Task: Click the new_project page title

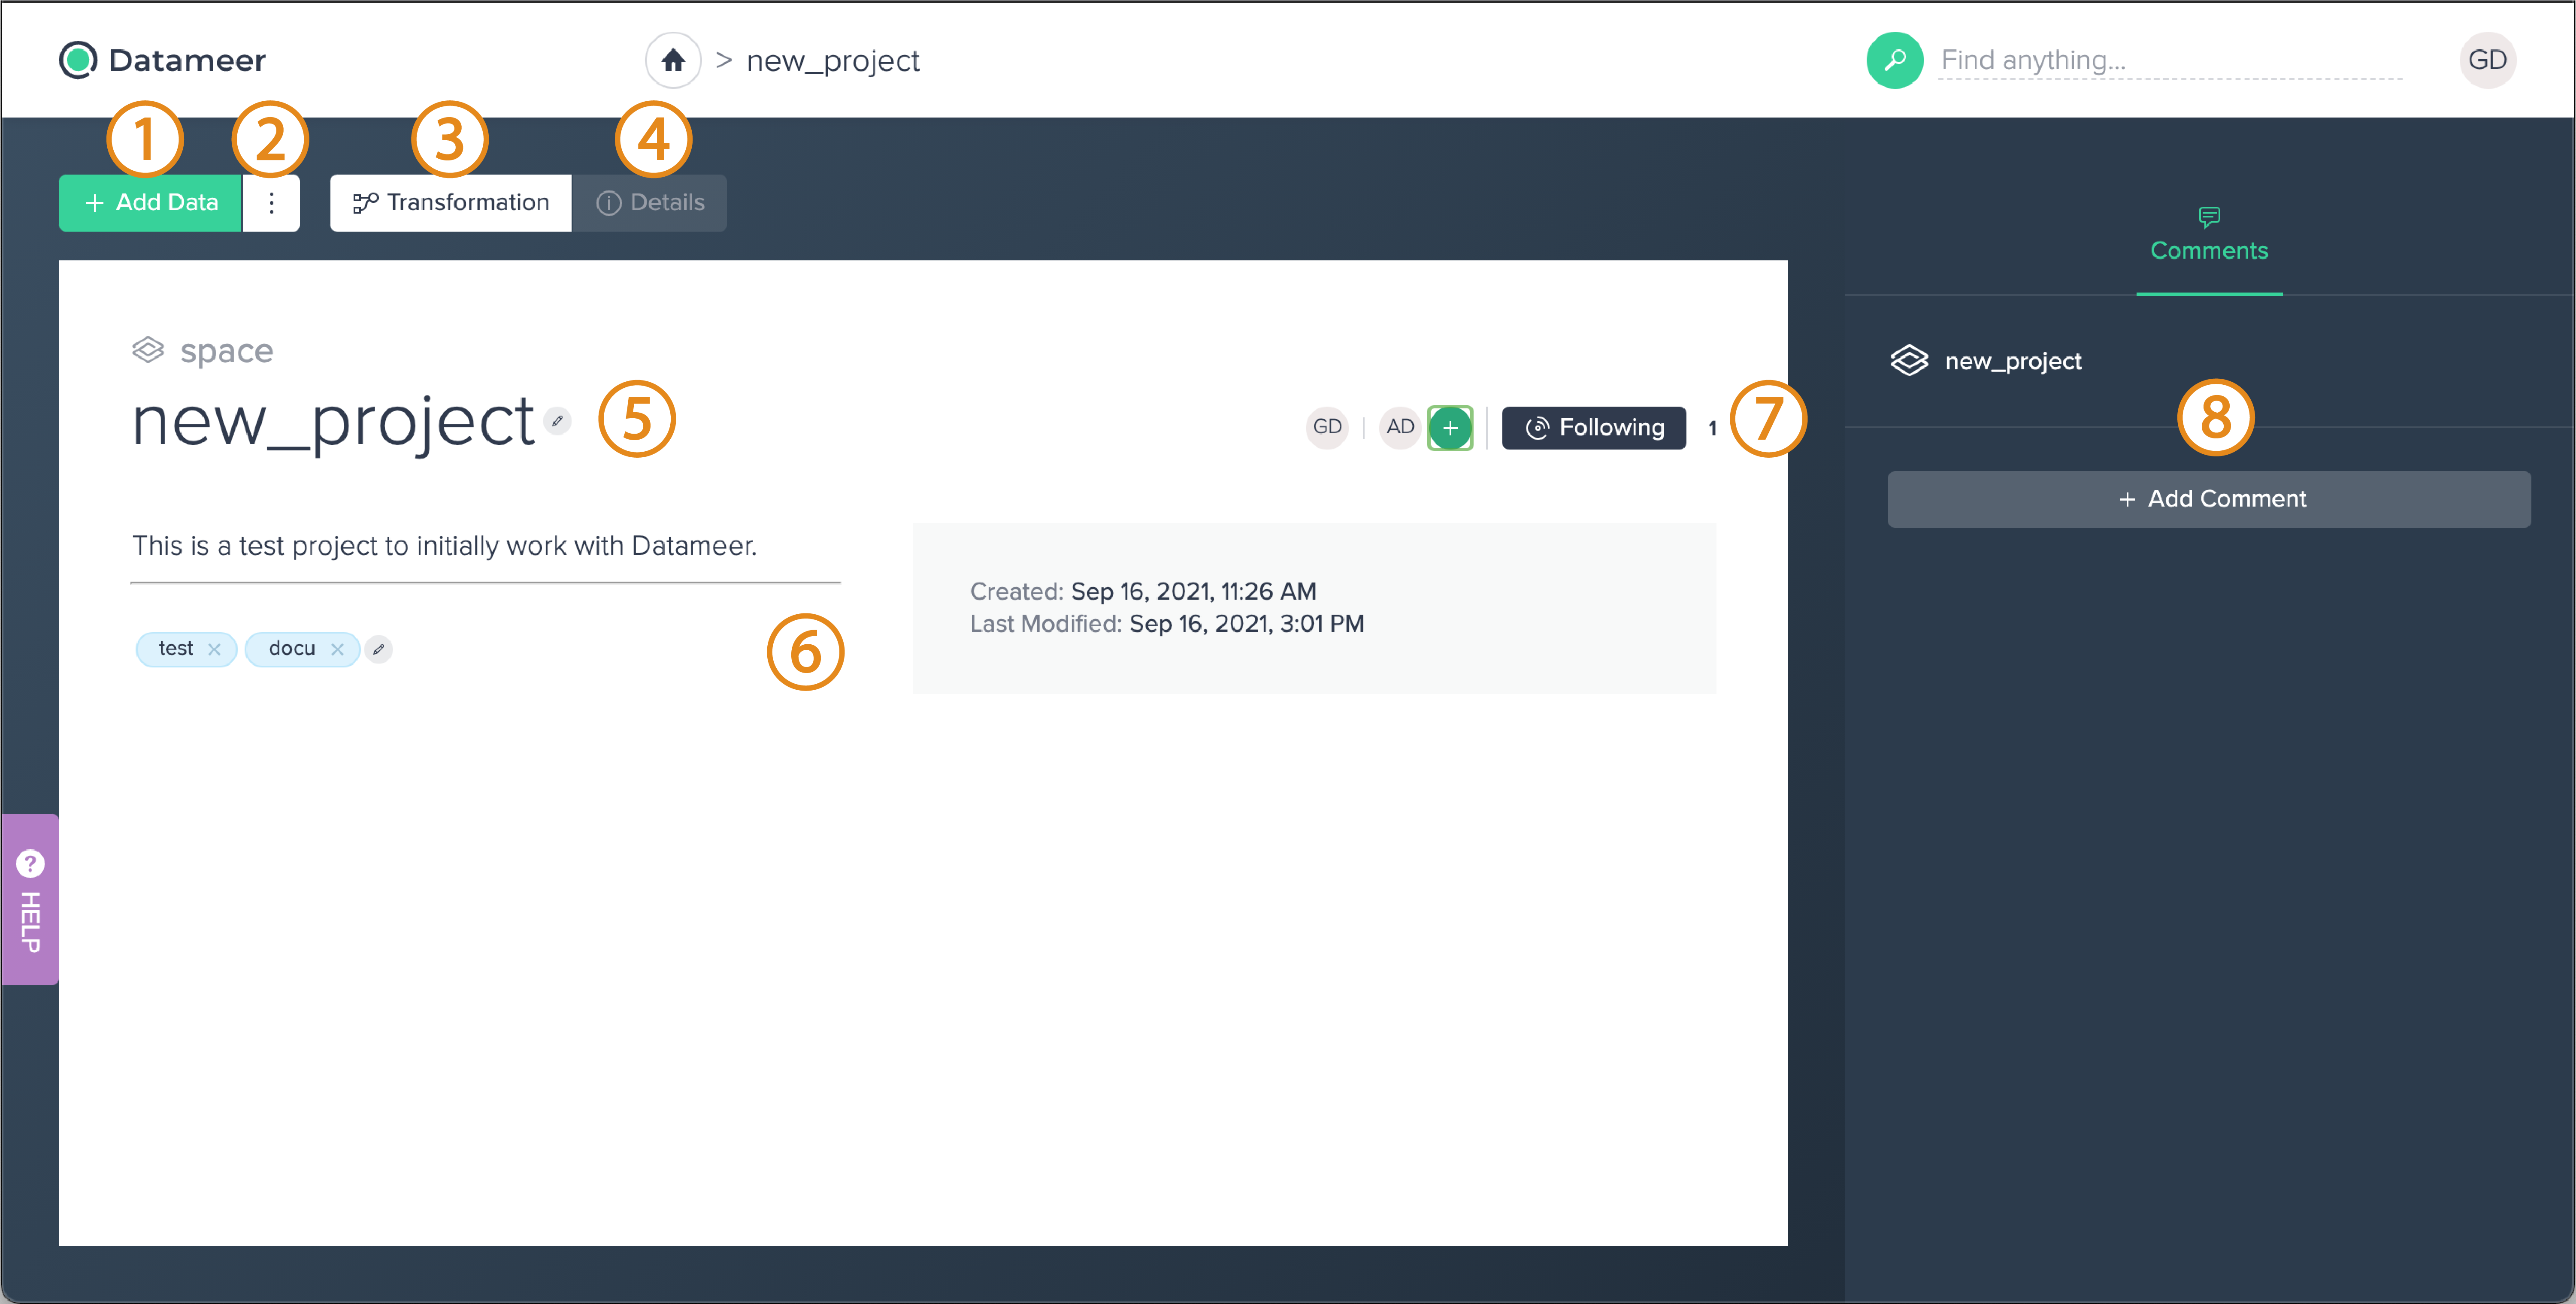Action: point(333,422)
